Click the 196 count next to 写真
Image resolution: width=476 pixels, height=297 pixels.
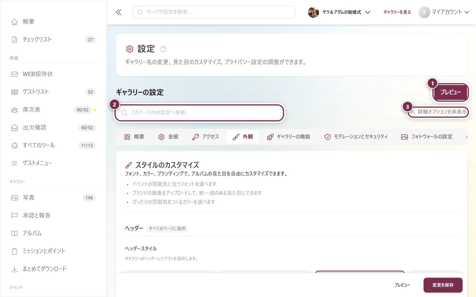[89, 198]
